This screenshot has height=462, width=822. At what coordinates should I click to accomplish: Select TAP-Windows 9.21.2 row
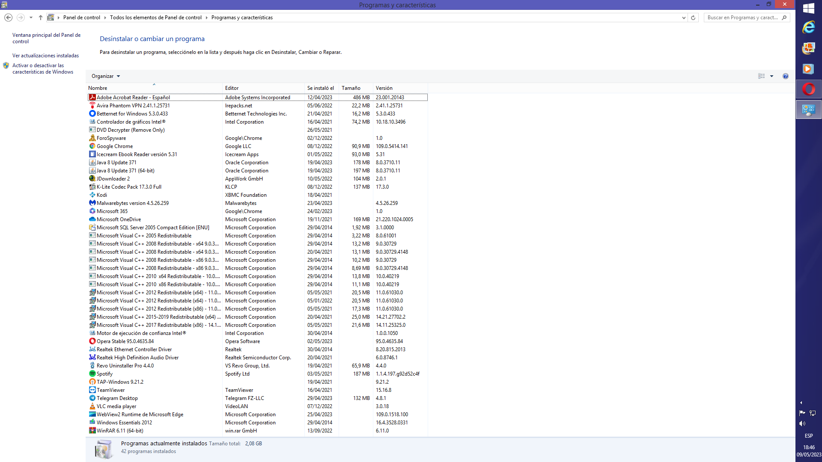[x=257, y=382]
